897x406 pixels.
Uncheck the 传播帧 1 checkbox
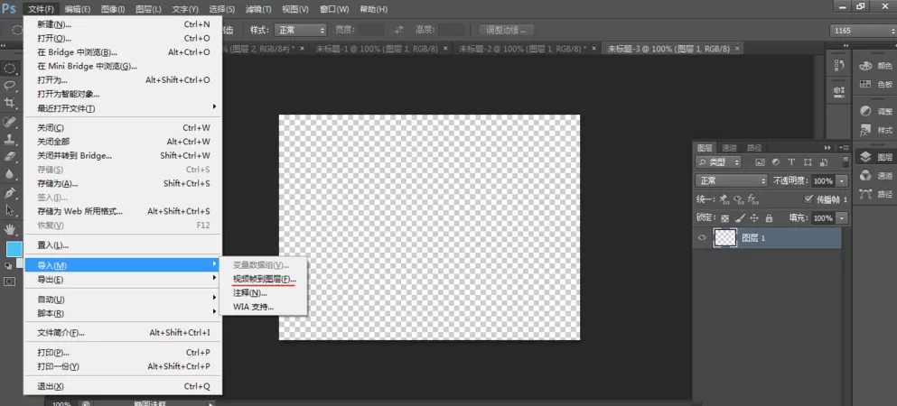pos(808,199)
